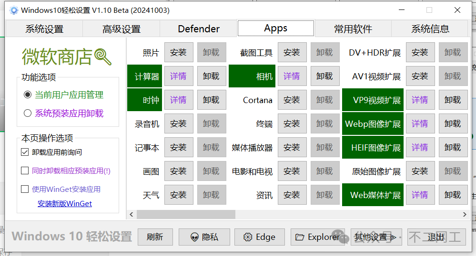This screenshot has width=476, height=256.
Task: Uninstall the 时钟 app
Action: 212,100
